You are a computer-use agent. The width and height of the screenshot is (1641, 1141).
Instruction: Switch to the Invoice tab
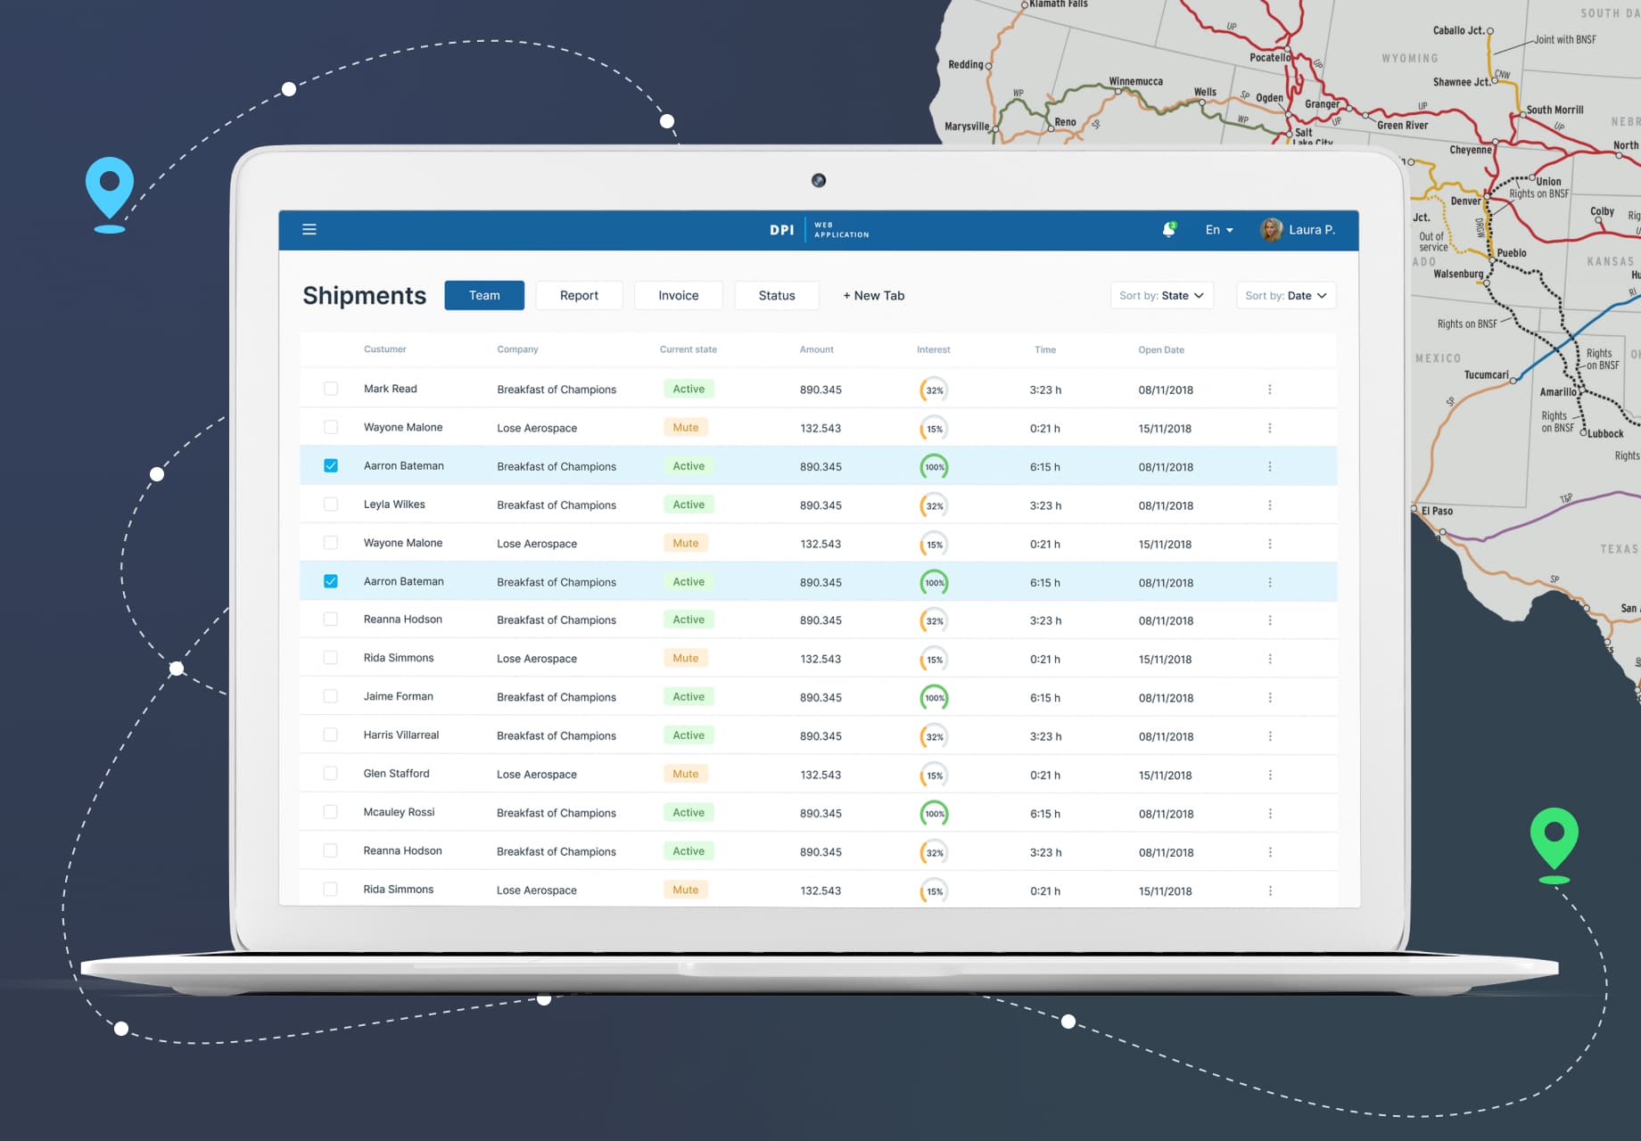coord(678,295)
